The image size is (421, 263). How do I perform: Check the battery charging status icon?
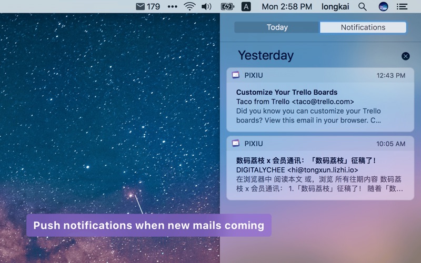click(x=227, y=6)
